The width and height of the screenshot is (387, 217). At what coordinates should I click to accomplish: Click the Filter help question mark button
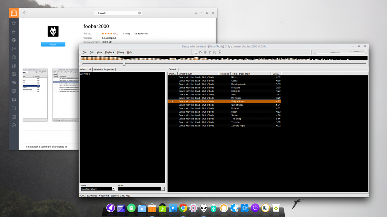tap(163, 189)
